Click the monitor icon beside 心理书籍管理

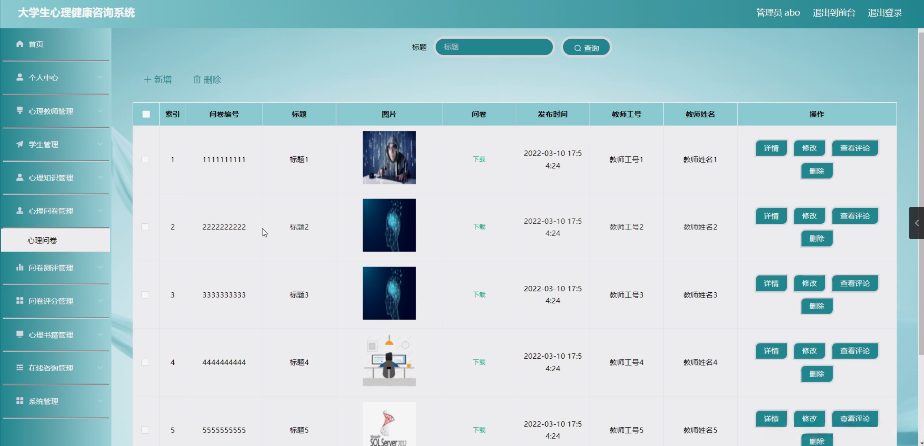[x=20, y=334]
